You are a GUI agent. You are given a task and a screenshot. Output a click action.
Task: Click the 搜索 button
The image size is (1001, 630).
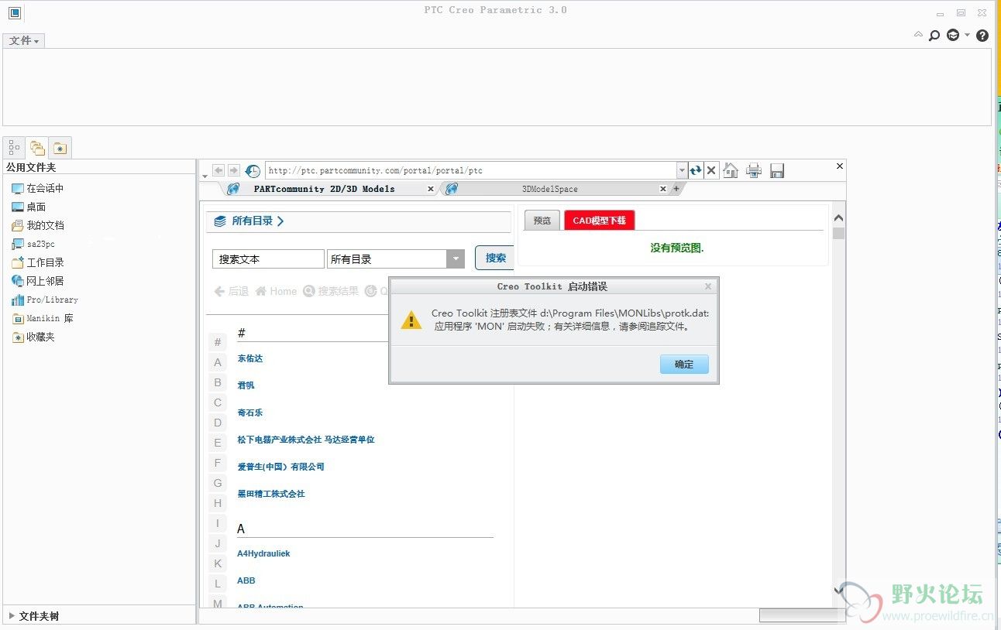pos(495,259)
